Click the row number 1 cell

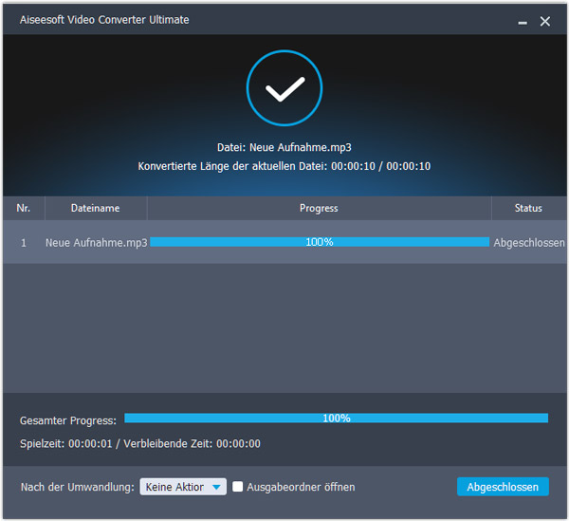[x=24, y=242]
